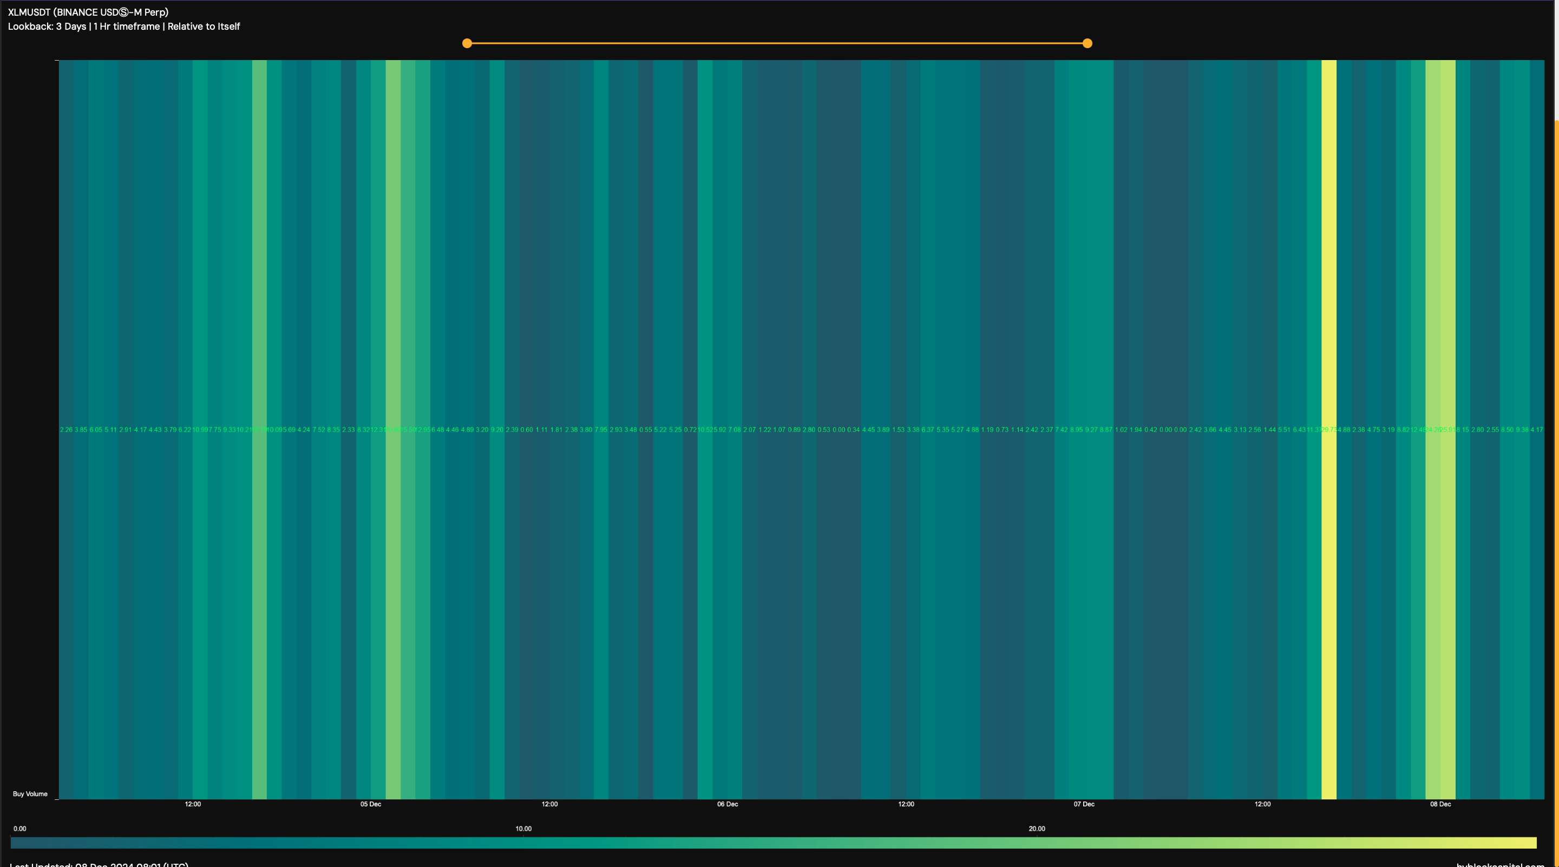The width and height of the screenshot is (1559, 867).
Task: Click the 05 Dec axis label
Action: pos(370,804)
